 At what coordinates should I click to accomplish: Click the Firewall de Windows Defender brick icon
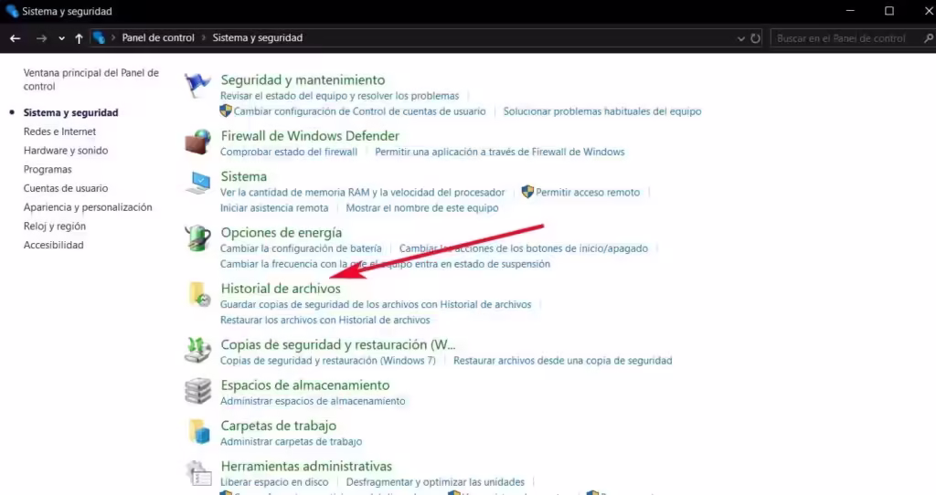197,142
